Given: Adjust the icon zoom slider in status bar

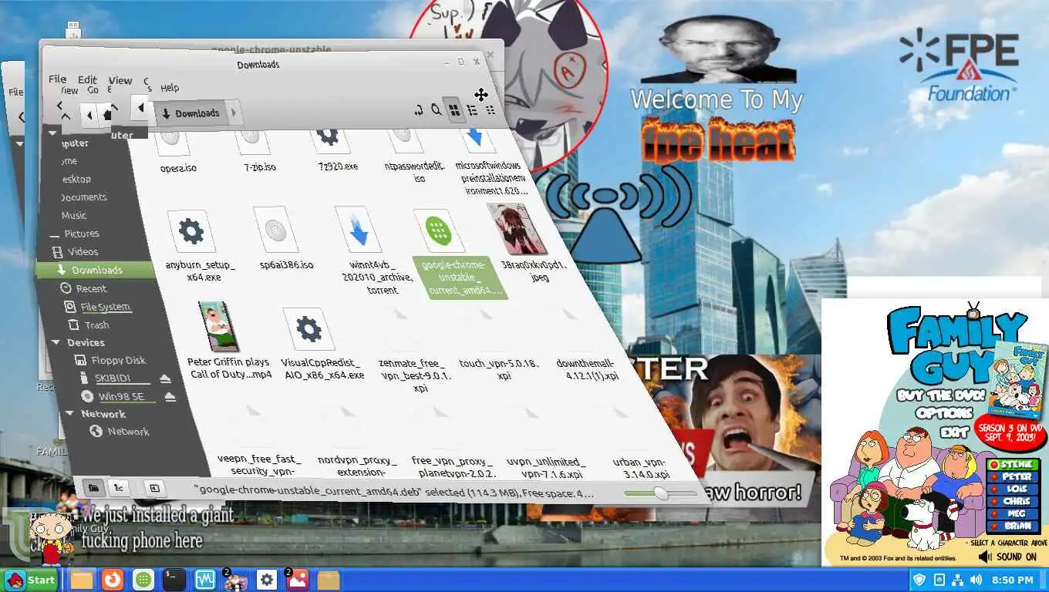Looking at the screenshot, I should pyautogui.click(x=659, y=493).
